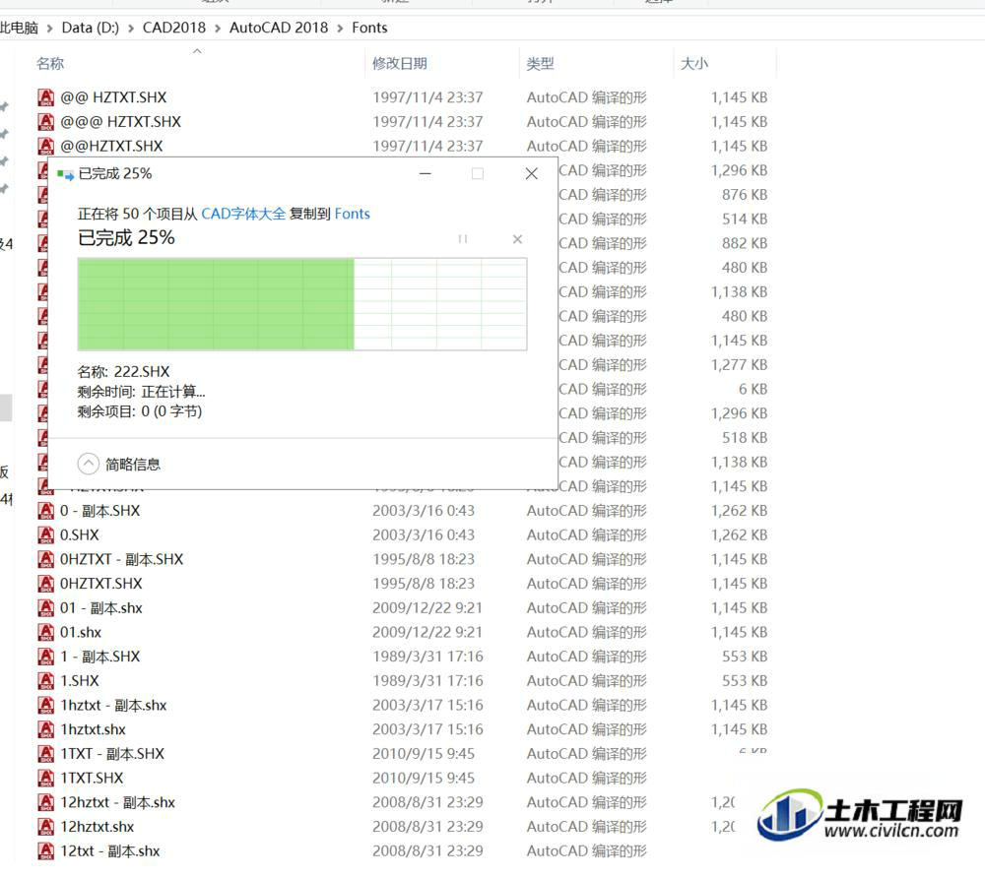Screen dimensions: 985x878
Task: Sort files by the 大小 column header
Action: point(694,63)
